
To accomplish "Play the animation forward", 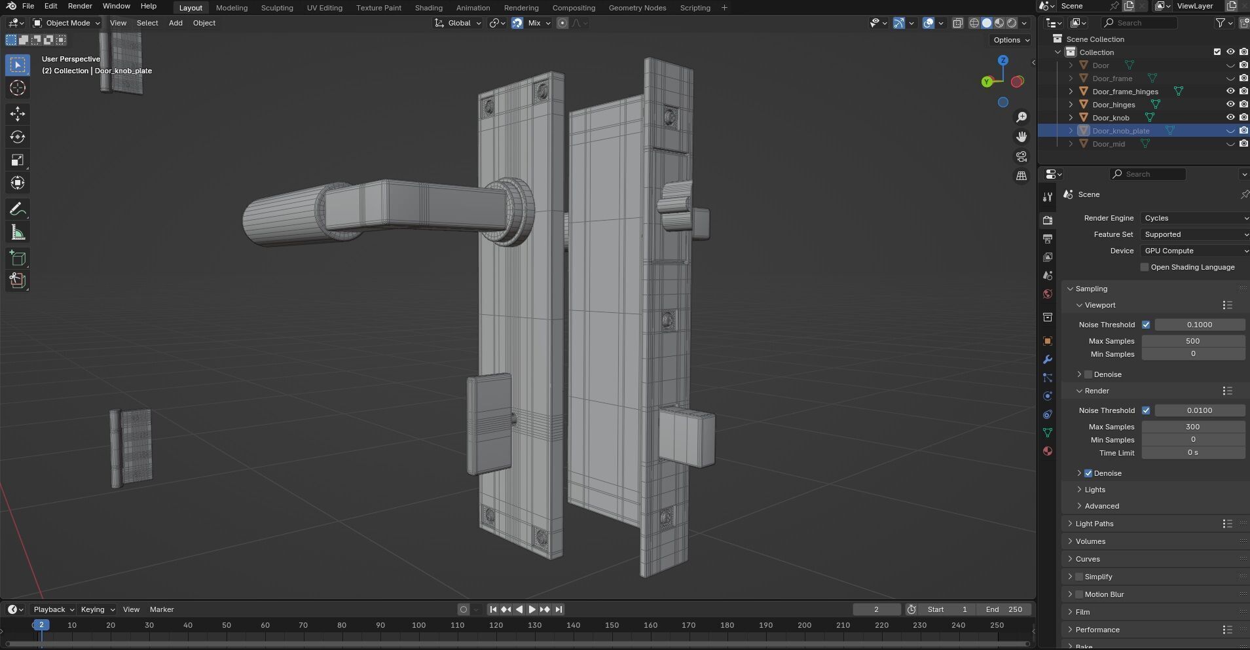I will coord(532,609).
